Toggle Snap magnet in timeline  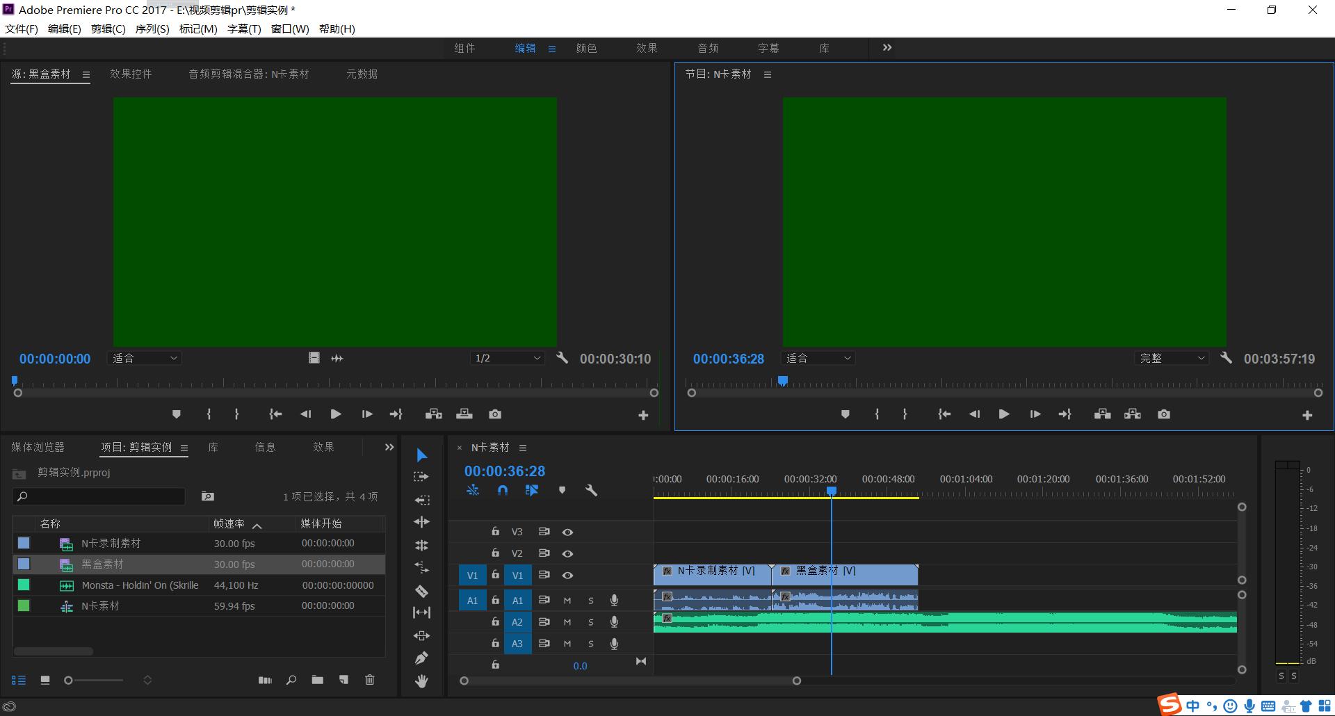(503, 490)
